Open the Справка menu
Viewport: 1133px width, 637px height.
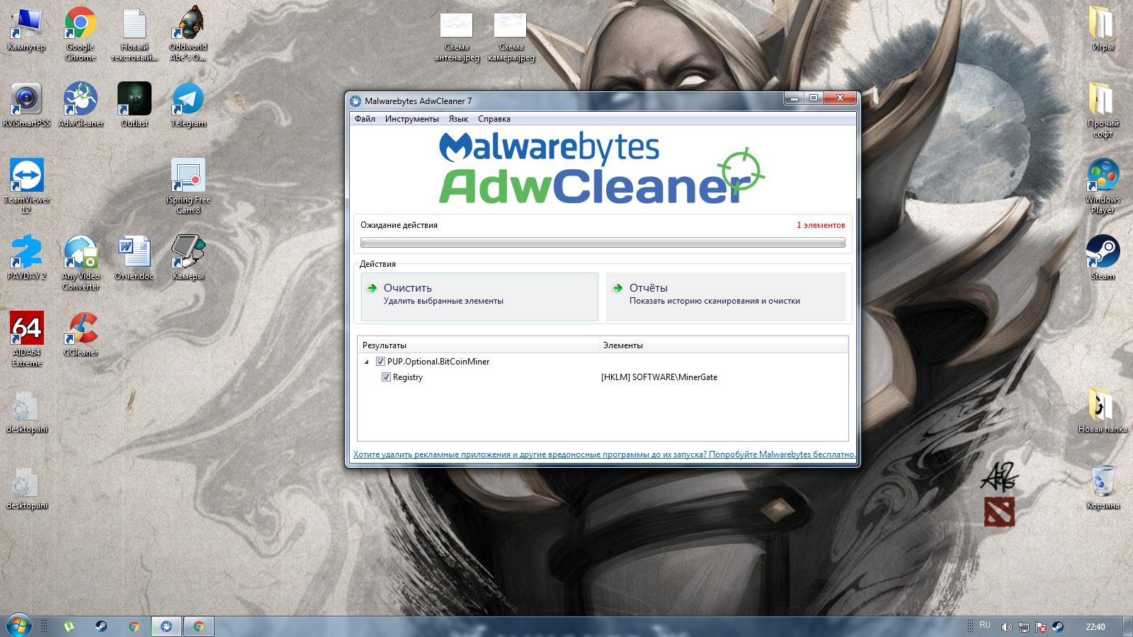tap(494, 119)
